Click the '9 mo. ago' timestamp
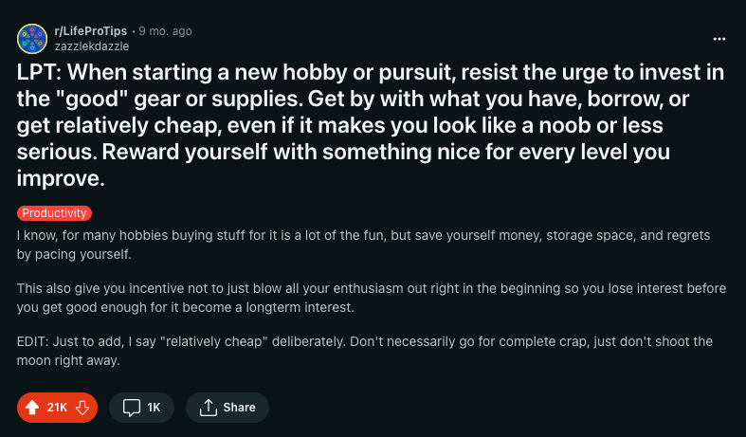Image resolution: width=746 pixels, height=437 pixels. tap(166, 31)
